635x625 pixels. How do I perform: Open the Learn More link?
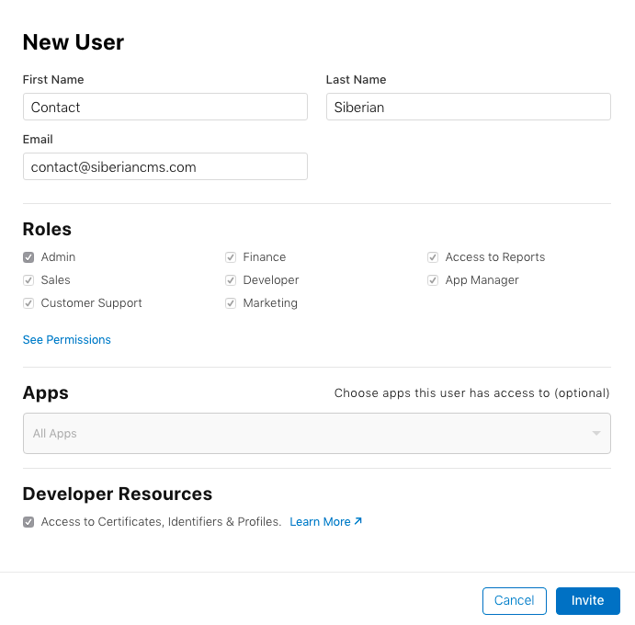pos(320,522)
